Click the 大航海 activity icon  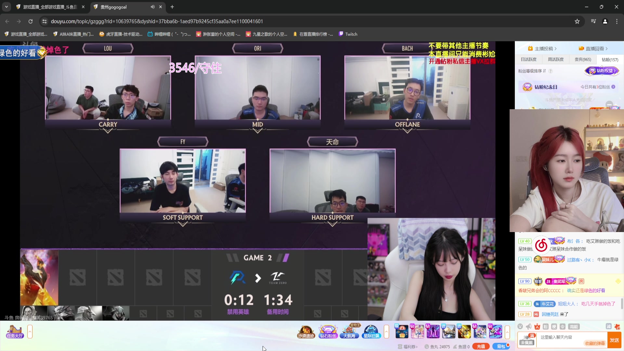[349, 332]
